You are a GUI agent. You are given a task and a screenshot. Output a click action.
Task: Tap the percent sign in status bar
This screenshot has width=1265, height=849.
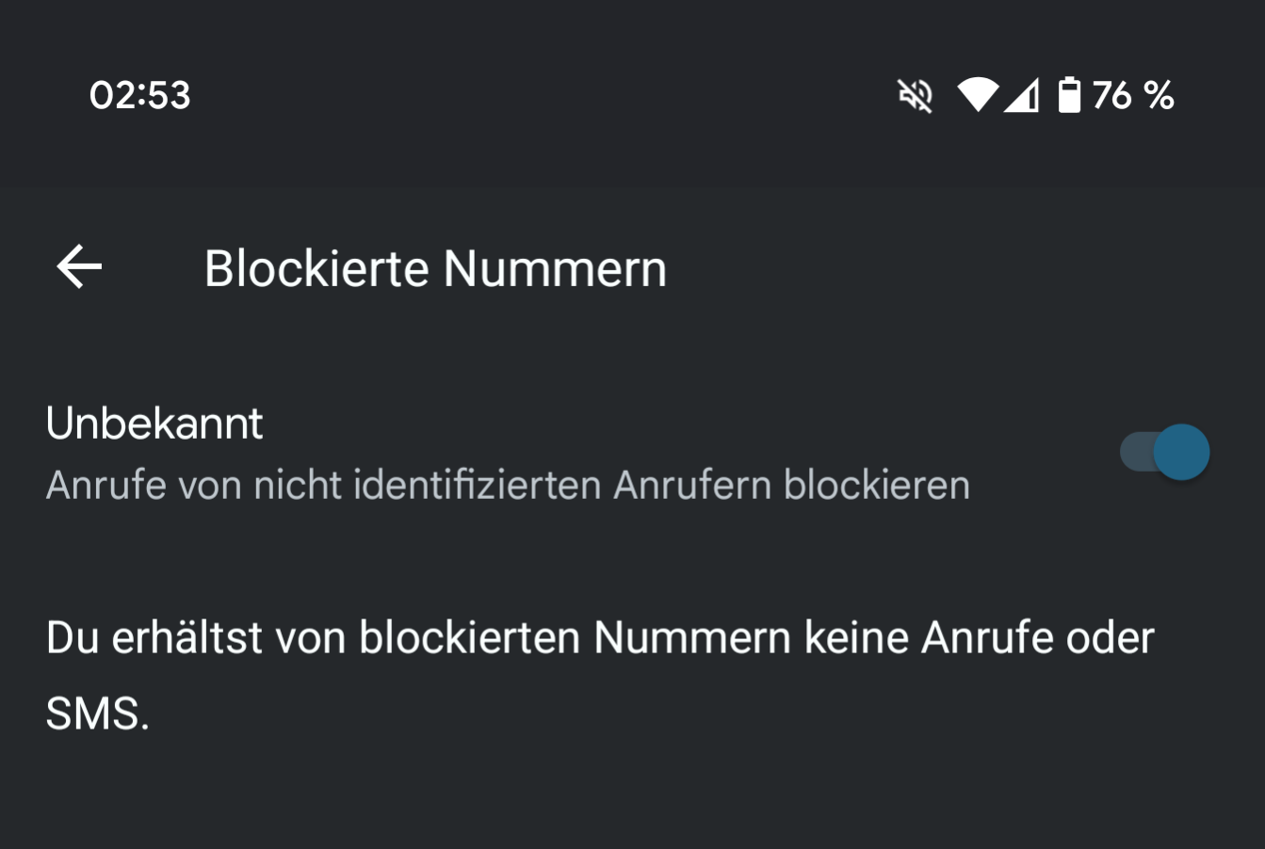(1159, 95)
